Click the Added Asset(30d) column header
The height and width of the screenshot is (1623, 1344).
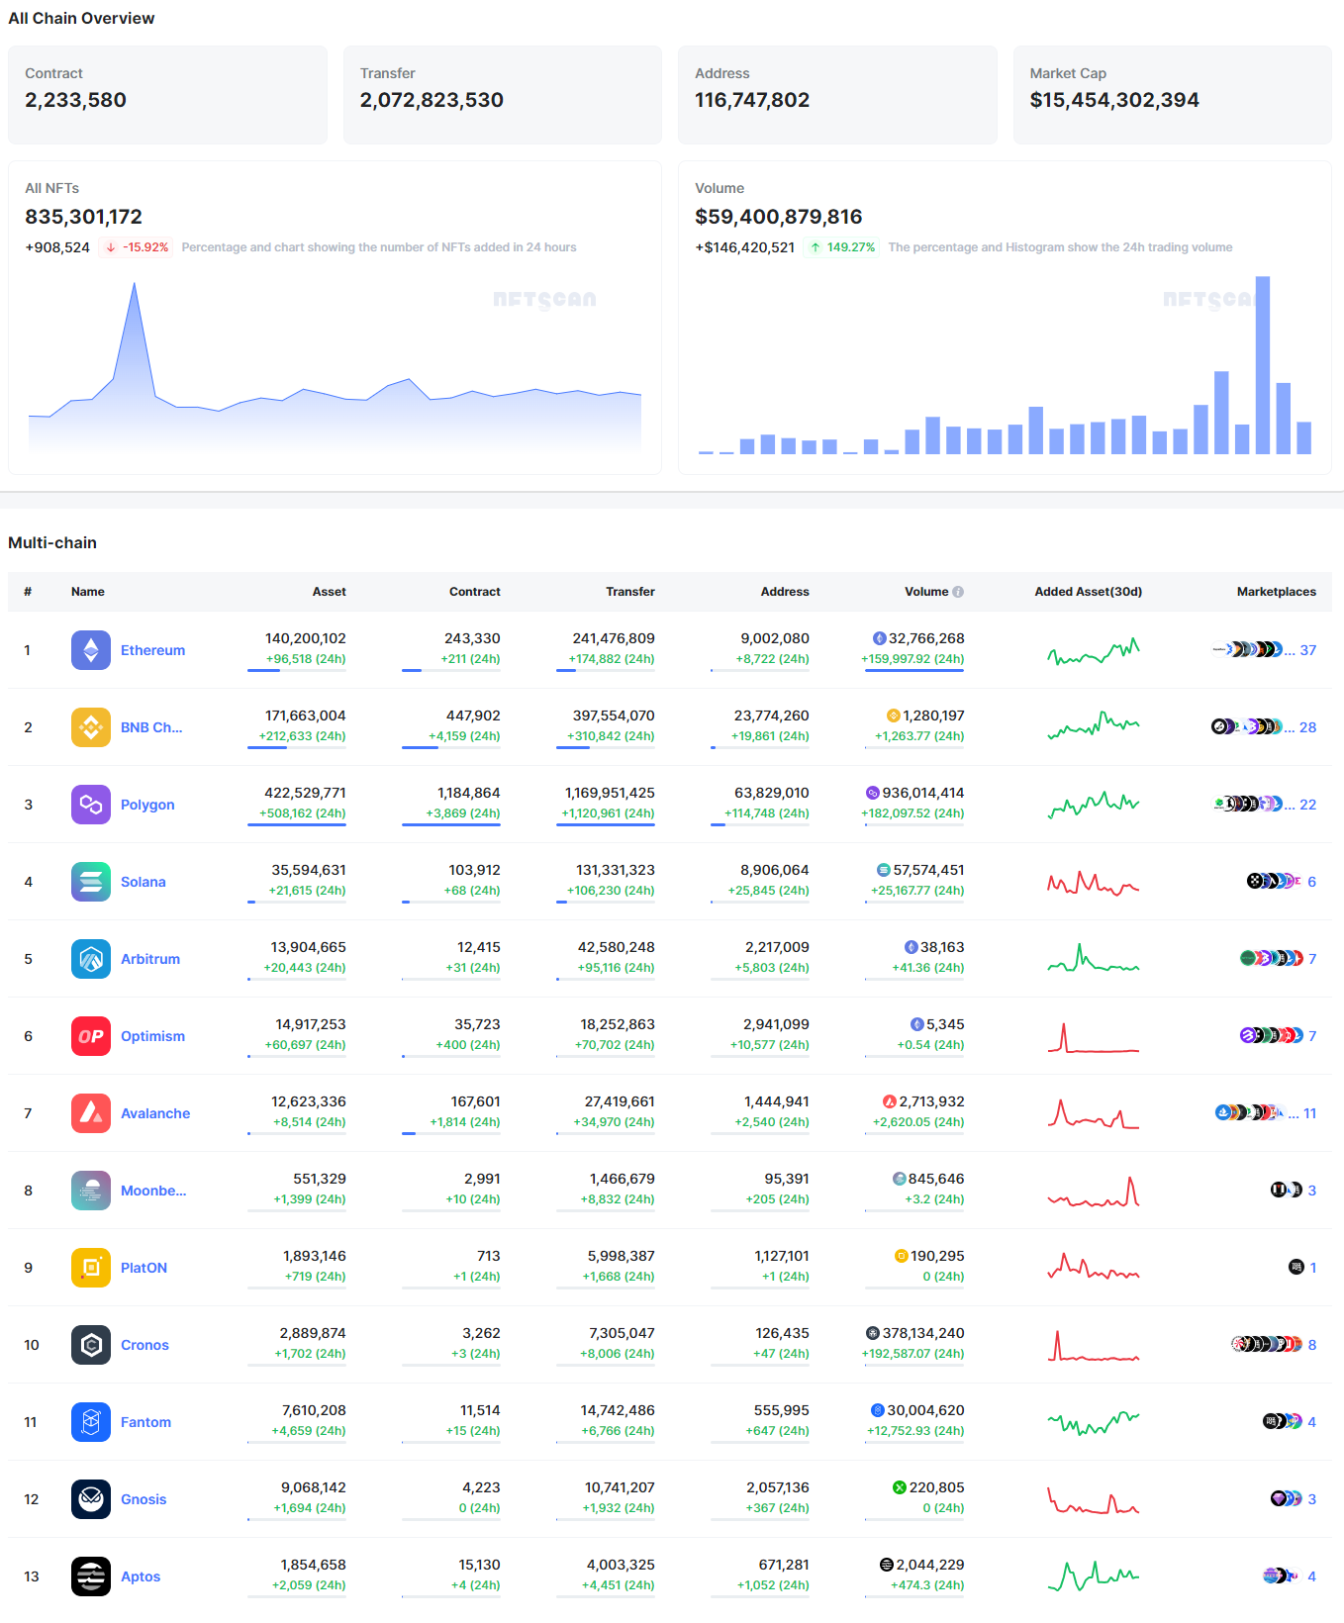pos(1089,592)
